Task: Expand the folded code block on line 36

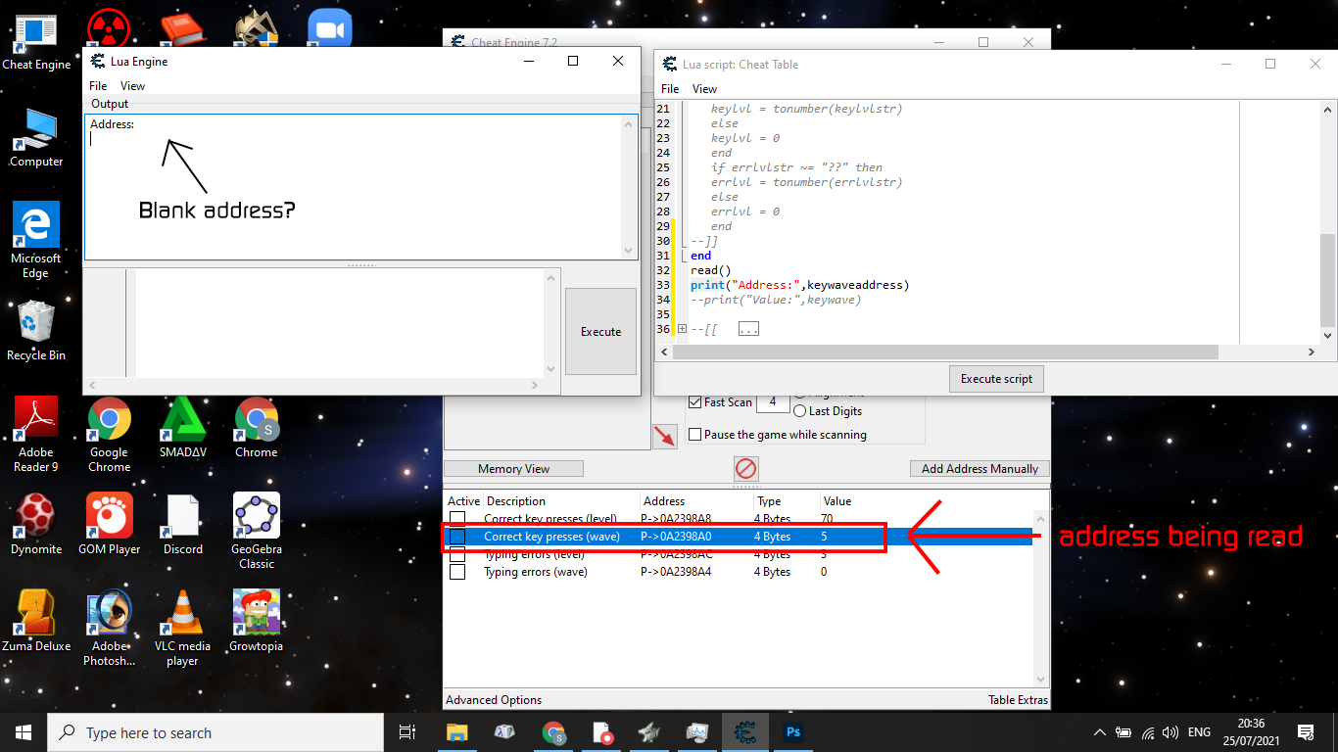Action: tap(683, 329)
